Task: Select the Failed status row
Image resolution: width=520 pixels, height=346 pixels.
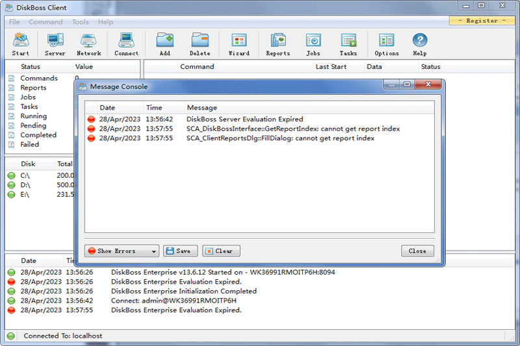Action: pos(29,145)
